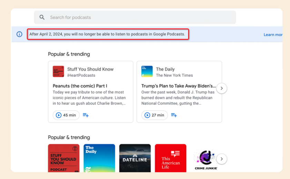The height and width of the screenshot is (179, 290).
Task: Add the Peanuts episode to queue
Action: (x=86, y=115)
